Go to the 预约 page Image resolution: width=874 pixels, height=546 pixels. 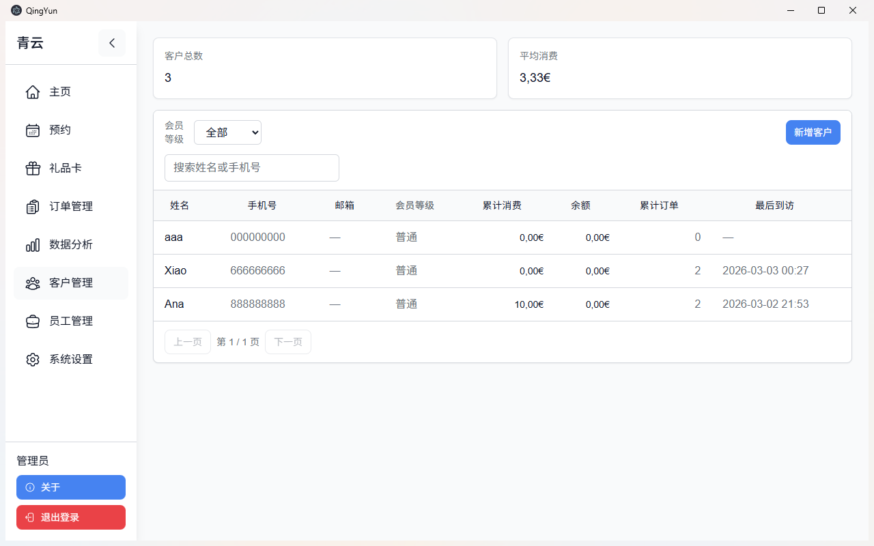(71, 130)
